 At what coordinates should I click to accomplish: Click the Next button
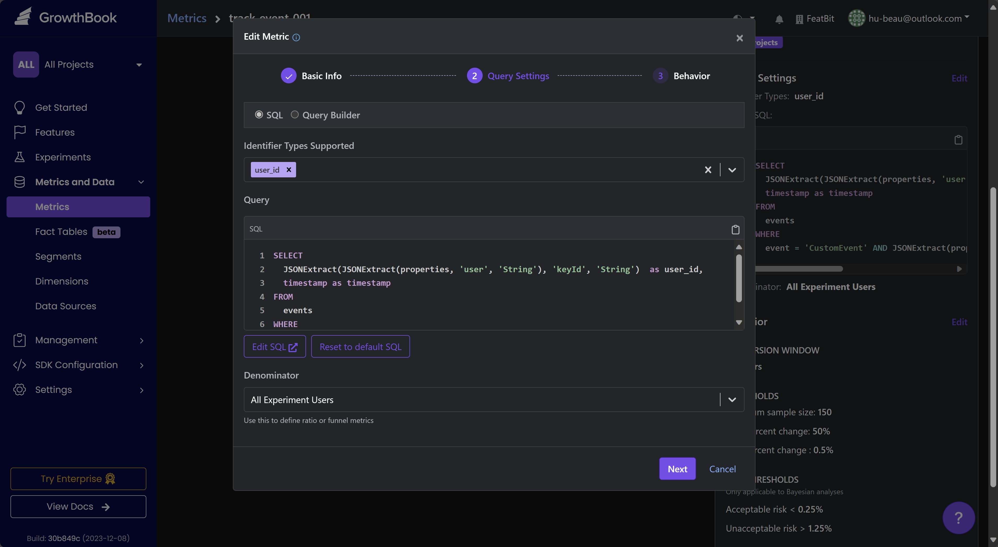[677, 469]
